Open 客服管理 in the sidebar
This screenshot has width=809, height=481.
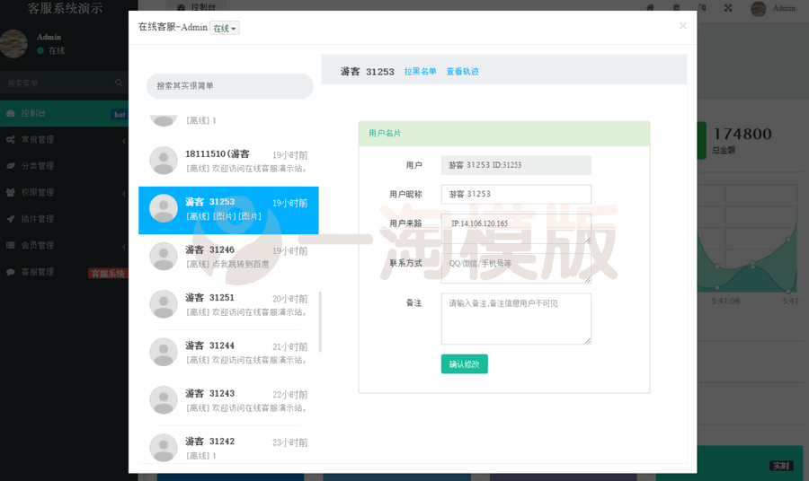tap(64, 272)
